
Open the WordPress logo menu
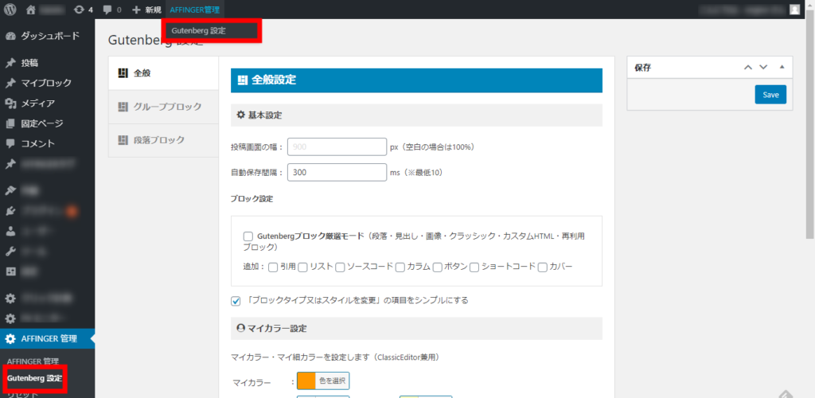pos(10,10)
